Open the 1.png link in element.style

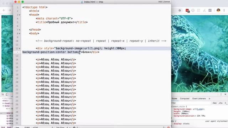(200, 109)
